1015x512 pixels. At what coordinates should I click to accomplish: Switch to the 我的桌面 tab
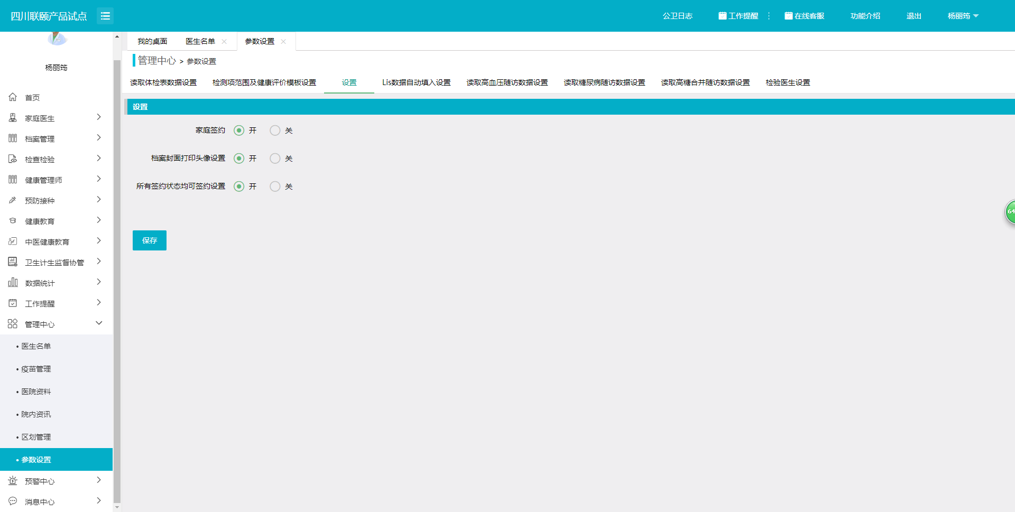click(x=152, y=41)
